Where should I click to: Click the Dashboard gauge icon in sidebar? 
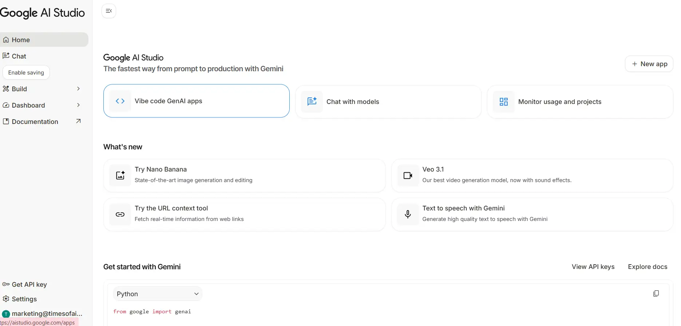tap(6, 105)
